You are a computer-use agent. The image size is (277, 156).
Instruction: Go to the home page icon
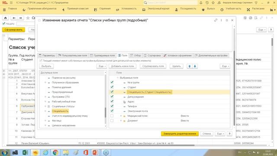(x=6, y=18)
